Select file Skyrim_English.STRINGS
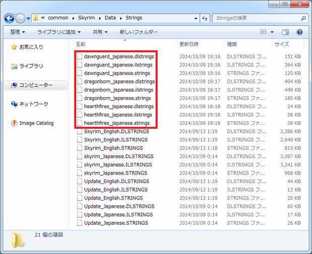312x254 pixels. point(113,148)
